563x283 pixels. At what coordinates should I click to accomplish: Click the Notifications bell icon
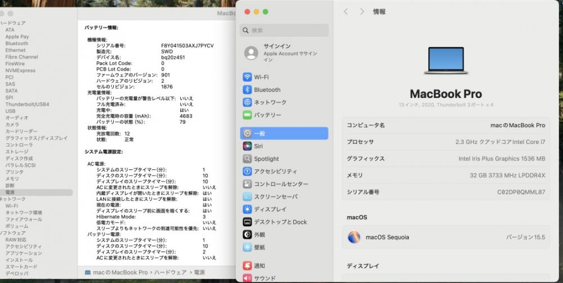point(247,266)
